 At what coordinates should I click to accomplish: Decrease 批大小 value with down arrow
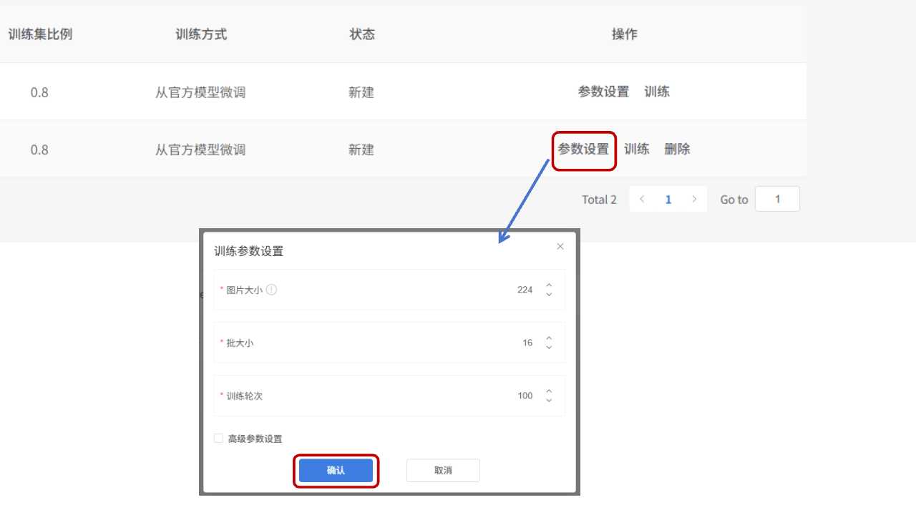(x=549, y=348)
